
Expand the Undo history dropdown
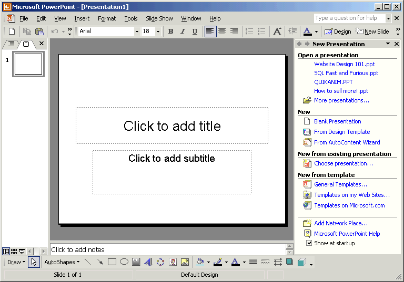click(63, 32)
